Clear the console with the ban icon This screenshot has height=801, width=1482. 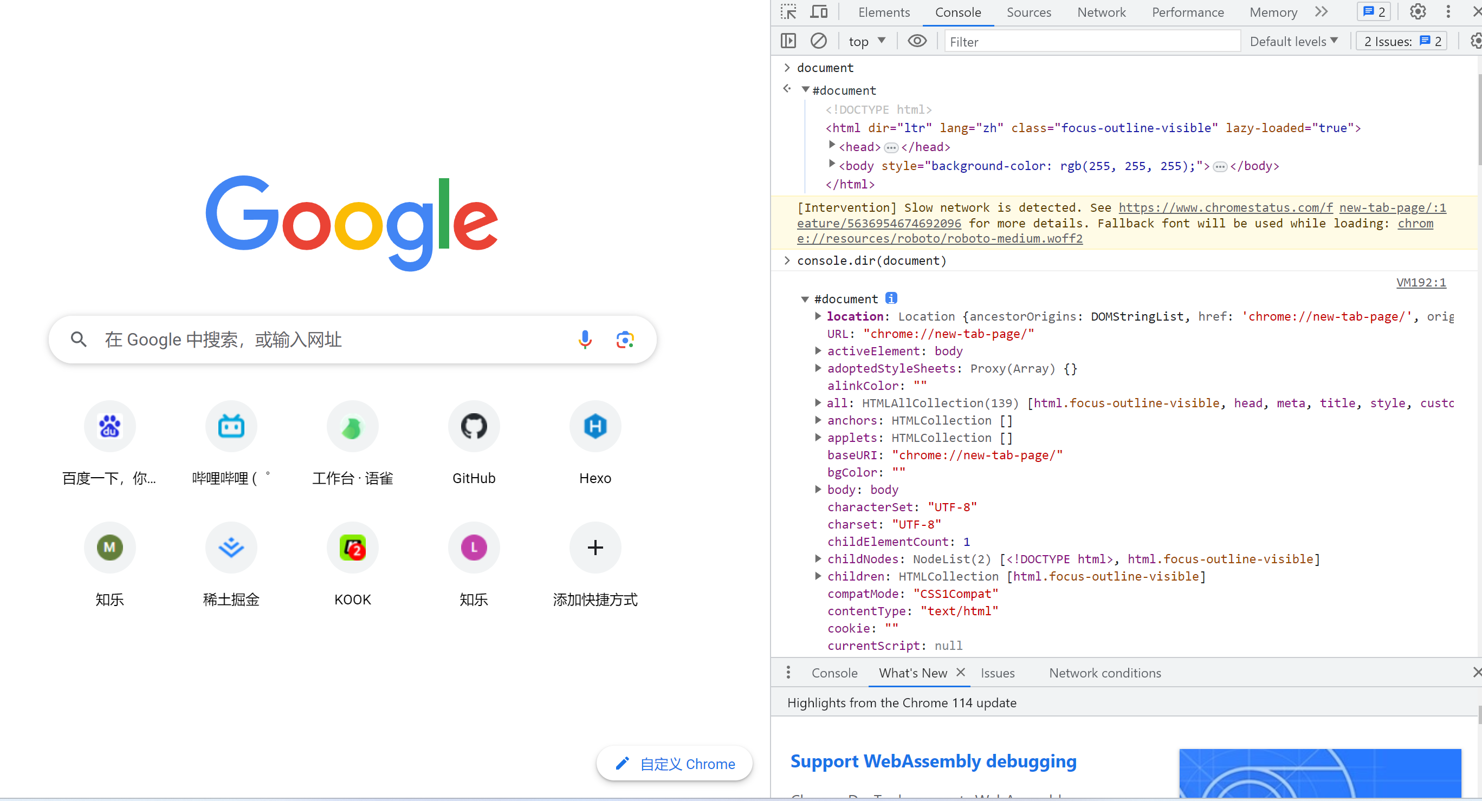click(818, 41)
